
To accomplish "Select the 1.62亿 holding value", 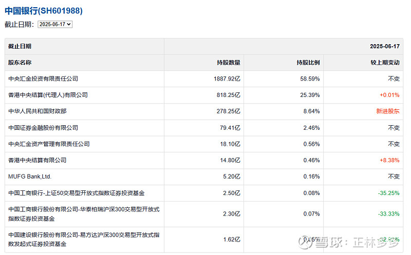I will [x=232, y=239].
